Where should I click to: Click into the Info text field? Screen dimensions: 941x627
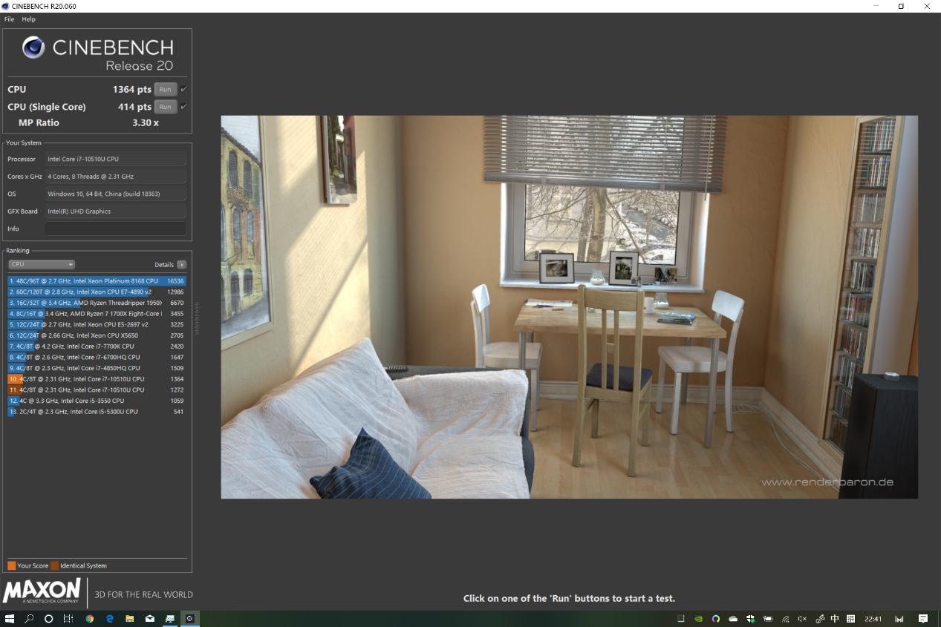[115, 229]
